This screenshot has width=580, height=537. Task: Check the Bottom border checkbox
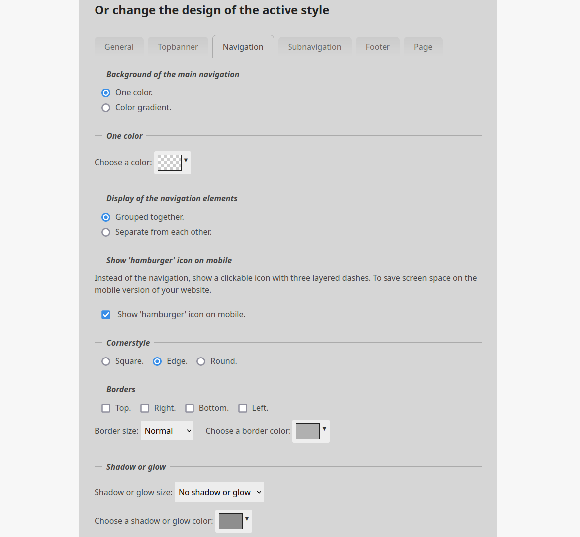tap(190, 408)
